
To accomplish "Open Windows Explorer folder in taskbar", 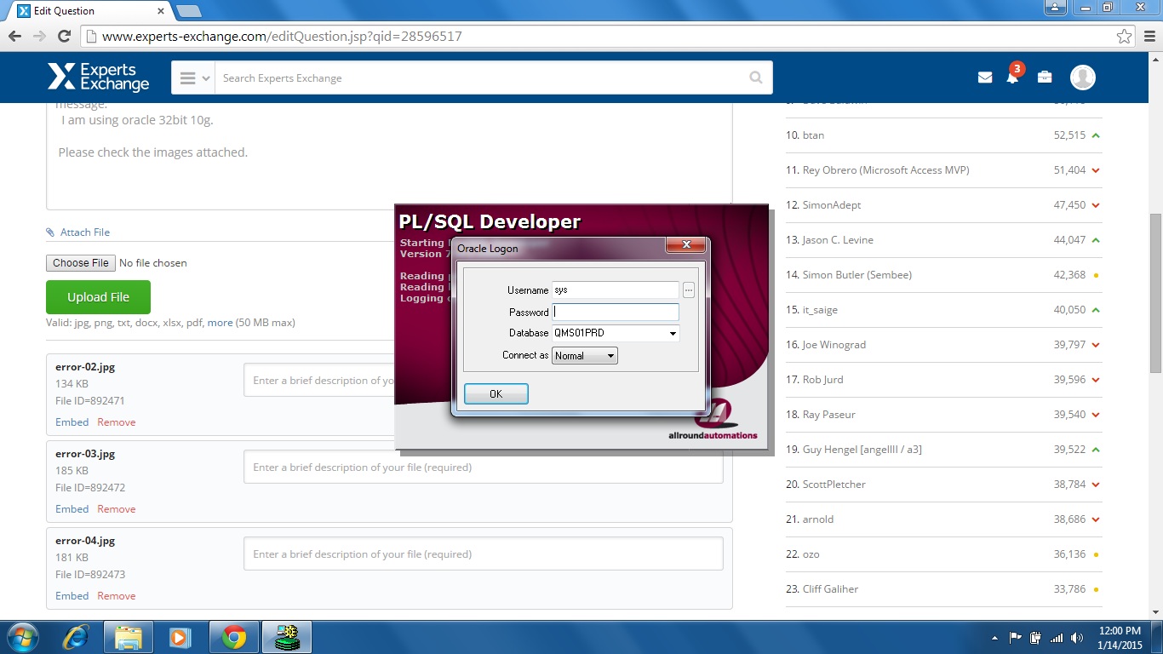I will (129, 637).
